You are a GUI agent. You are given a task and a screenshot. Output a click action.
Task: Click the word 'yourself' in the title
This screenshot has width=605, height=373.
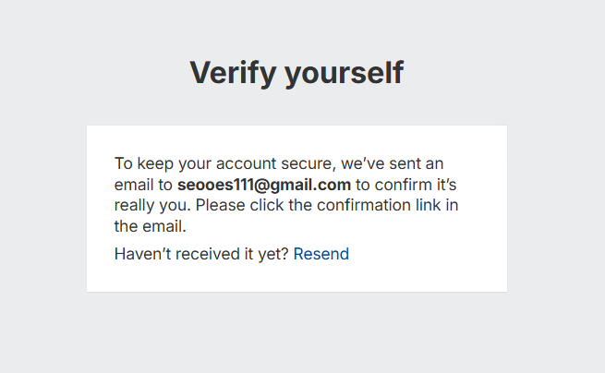tap(344, 72)
